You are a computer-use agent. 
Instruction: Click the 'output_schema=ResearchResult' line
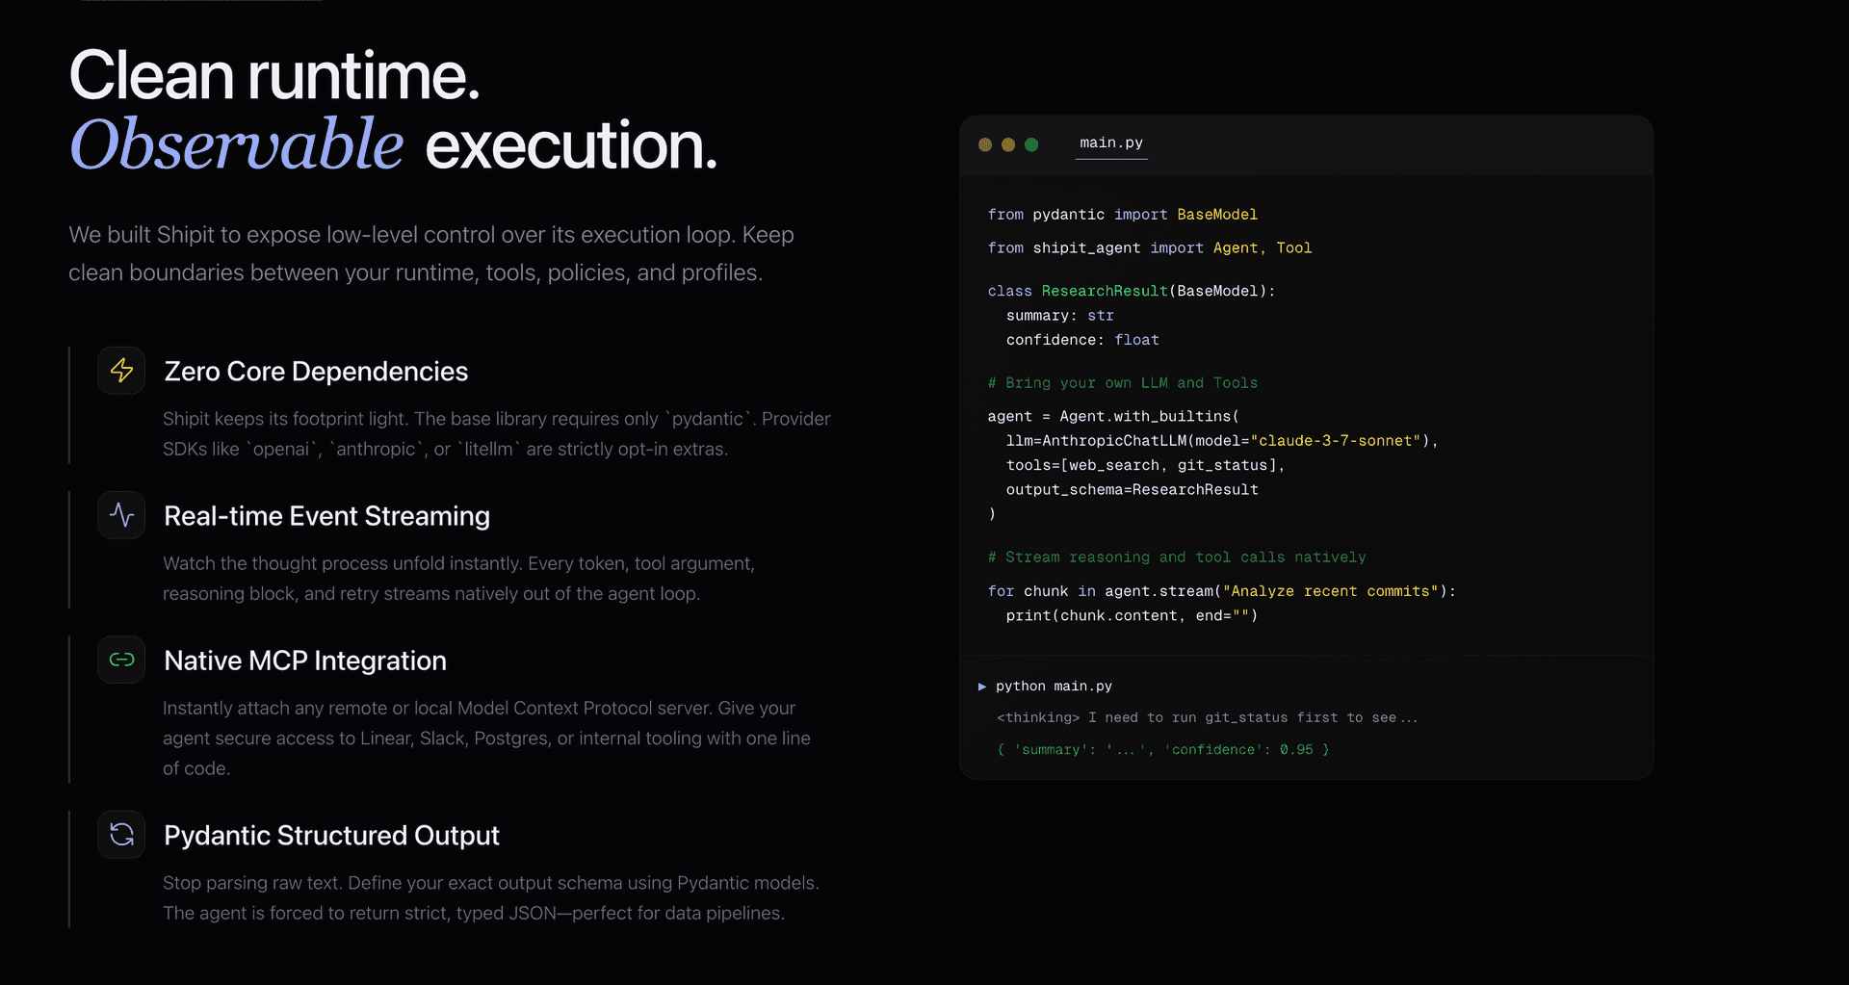(1132, 490)
